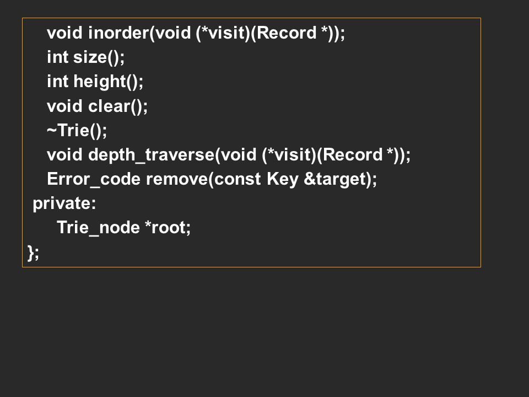This screenshot has width=529, height=397.
Task: Click the word 'remove' in code
Action: pyautogui.click(x=177, y=179)
